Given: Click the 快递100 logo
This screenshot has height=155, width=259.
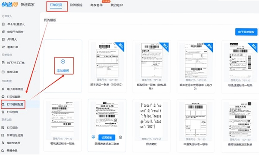Looking at the screenshot, I should point(9,4).
